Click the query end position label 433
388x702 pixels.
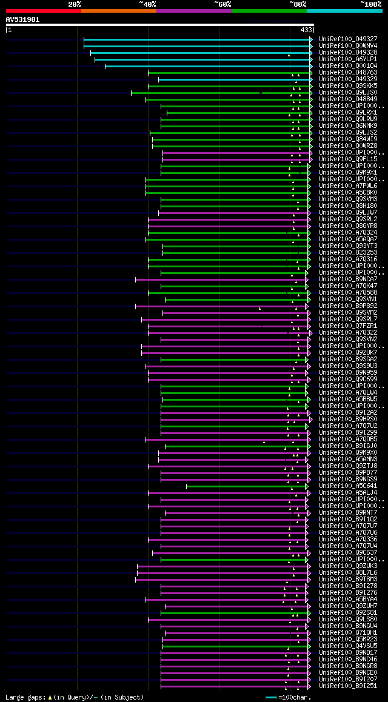307,30
